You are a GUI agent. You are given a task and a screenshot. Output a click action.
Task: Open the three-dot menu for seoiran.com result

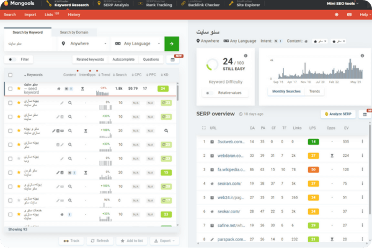tap(362, 184)
